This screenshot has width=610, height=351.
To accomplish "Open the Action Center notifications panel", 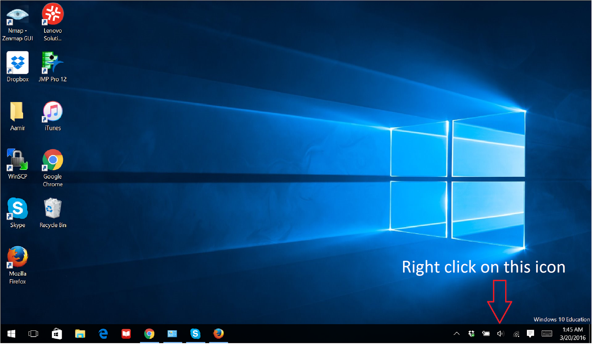I will tap(531, 333).
